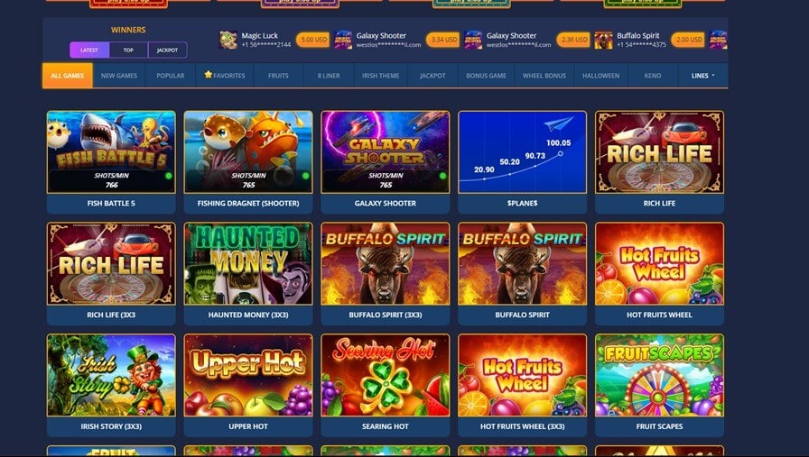Image resolution: width=809 pixels, height=457 pixels.
Task: Open the Fishing Dragnet shooter thumbnail
Action: click(248, 152)
